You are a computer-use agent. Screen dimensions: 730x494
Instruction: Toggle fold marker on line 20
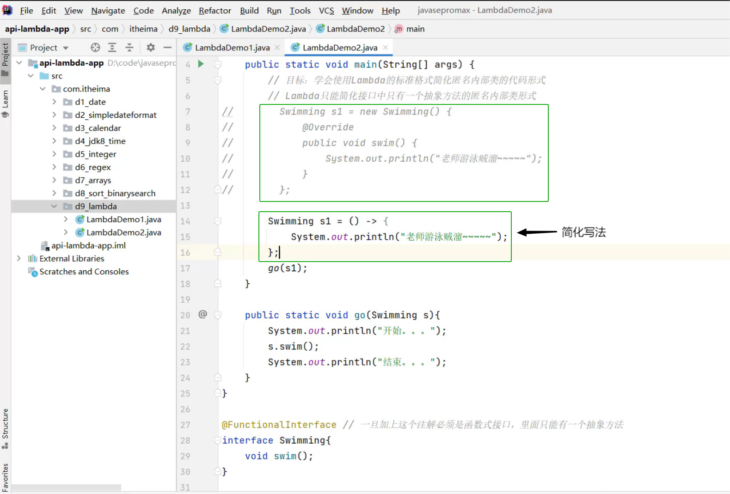pos(218,315)
